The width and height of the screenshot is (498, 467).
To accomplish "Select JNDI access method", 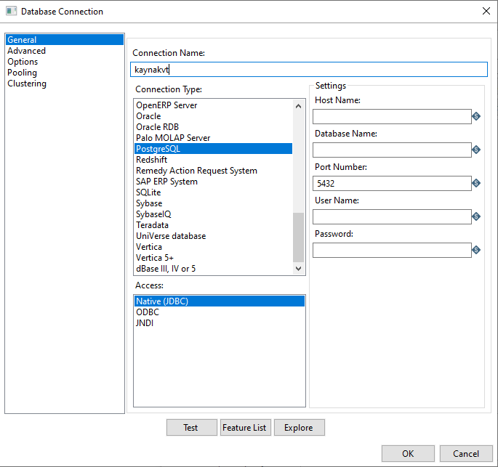I will (x=219, y=323).
